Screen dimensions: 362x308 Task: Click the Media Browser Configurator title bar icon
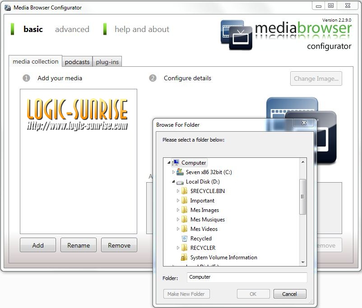(x=8, y=8)
